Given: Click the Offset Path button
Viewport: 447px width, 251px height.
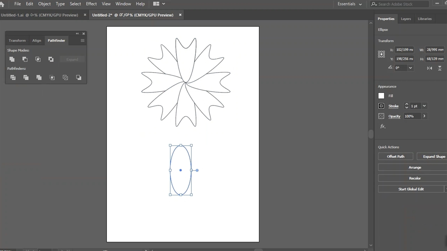Looking at the screenshot, I should (395, 157).
